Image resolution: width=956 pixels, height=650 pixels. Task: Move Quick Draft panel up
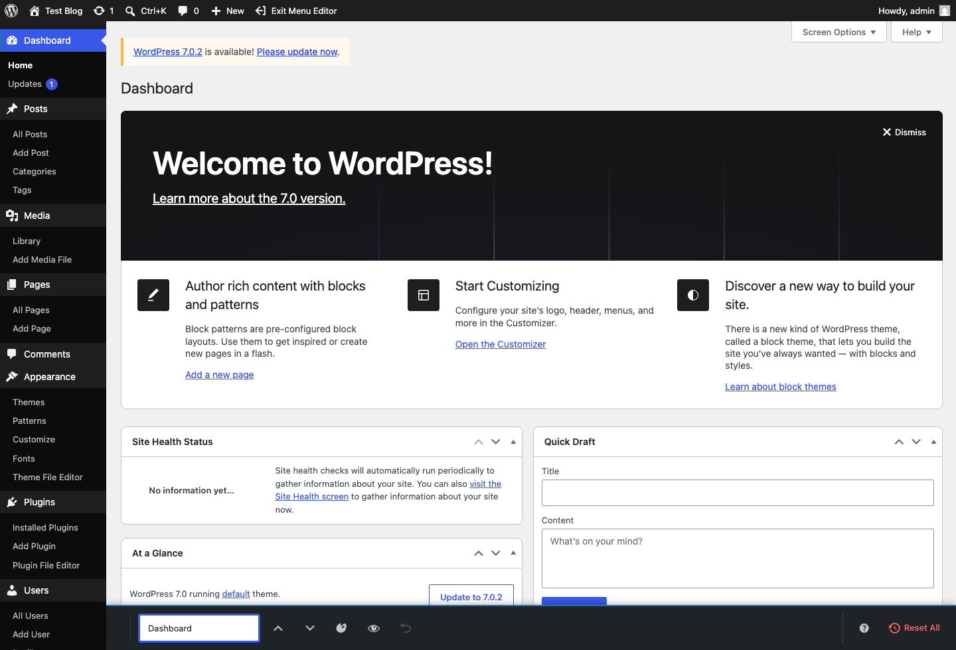click(899, 442)
